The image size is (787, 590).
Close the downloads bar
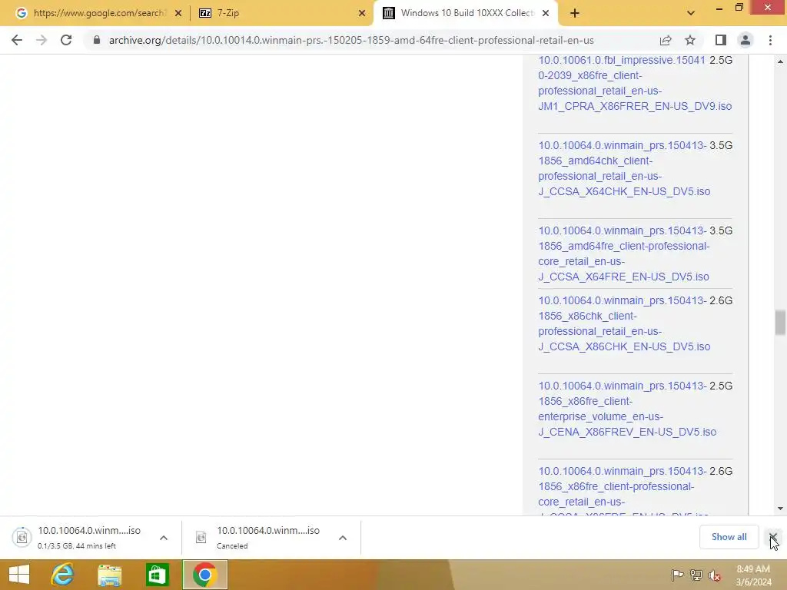tap(773, 537)
